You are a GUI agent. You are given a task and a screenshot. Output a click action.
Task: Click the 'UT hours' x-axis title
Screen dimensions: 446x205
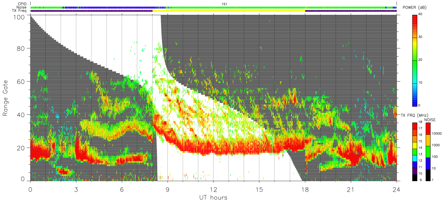point(213,198)
